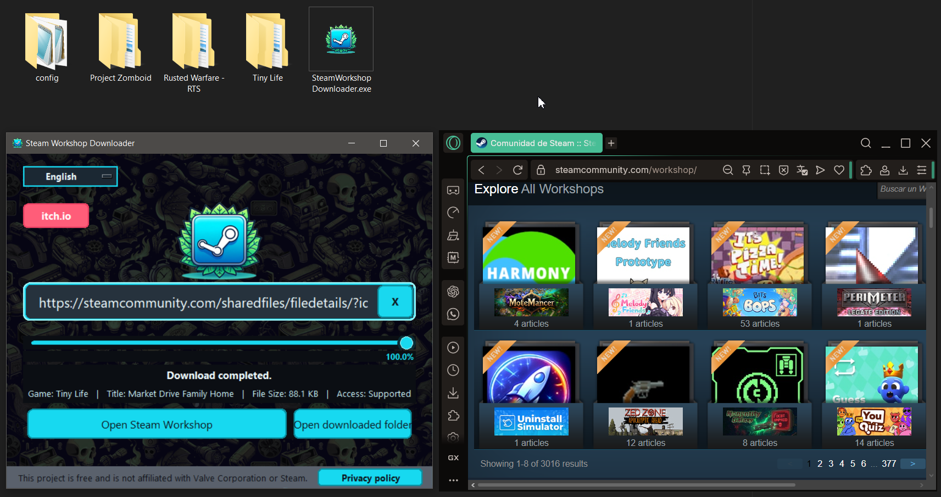This screenshot has height=497, width=941.
Task: Go back in Opera browser
Action: 481,170
